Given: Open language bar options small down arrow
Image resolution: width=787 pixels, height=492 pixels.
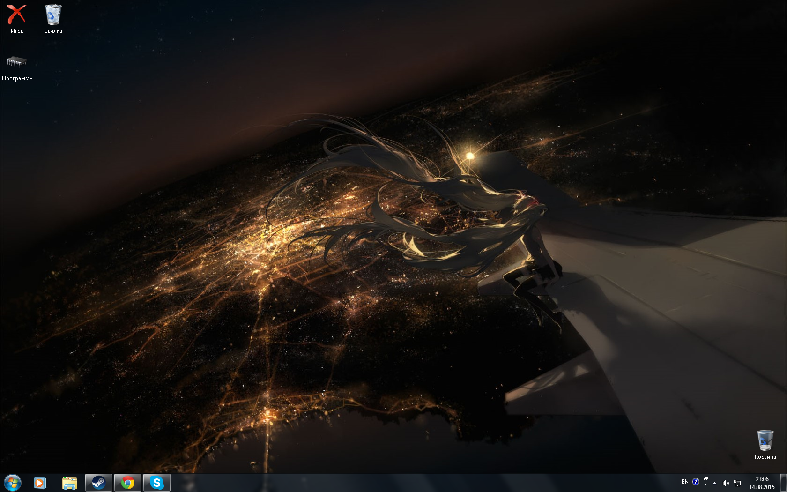Looking at the screenshot, I should point(706,485).
